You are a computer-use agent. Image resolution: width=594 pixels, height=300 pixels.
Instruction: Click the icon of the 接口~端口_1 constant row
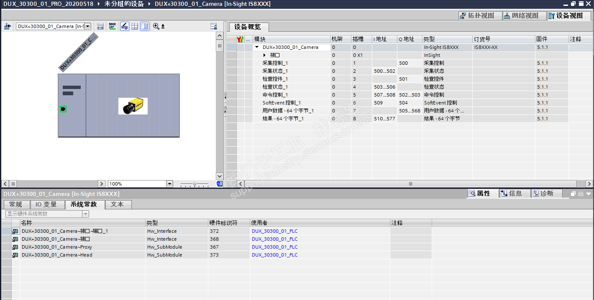[15, 231]
